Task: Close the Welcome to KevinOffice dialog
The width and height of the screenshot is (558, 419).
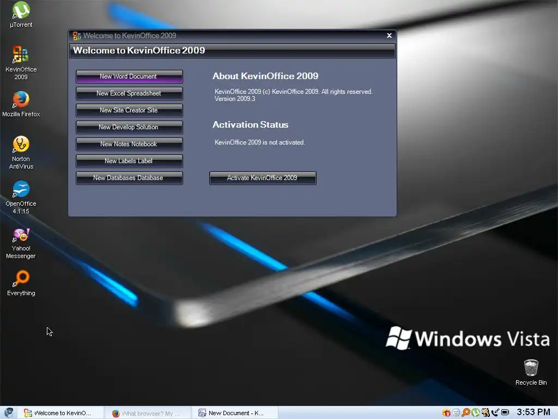Action: pyautogui.click(x=389, y=35)
